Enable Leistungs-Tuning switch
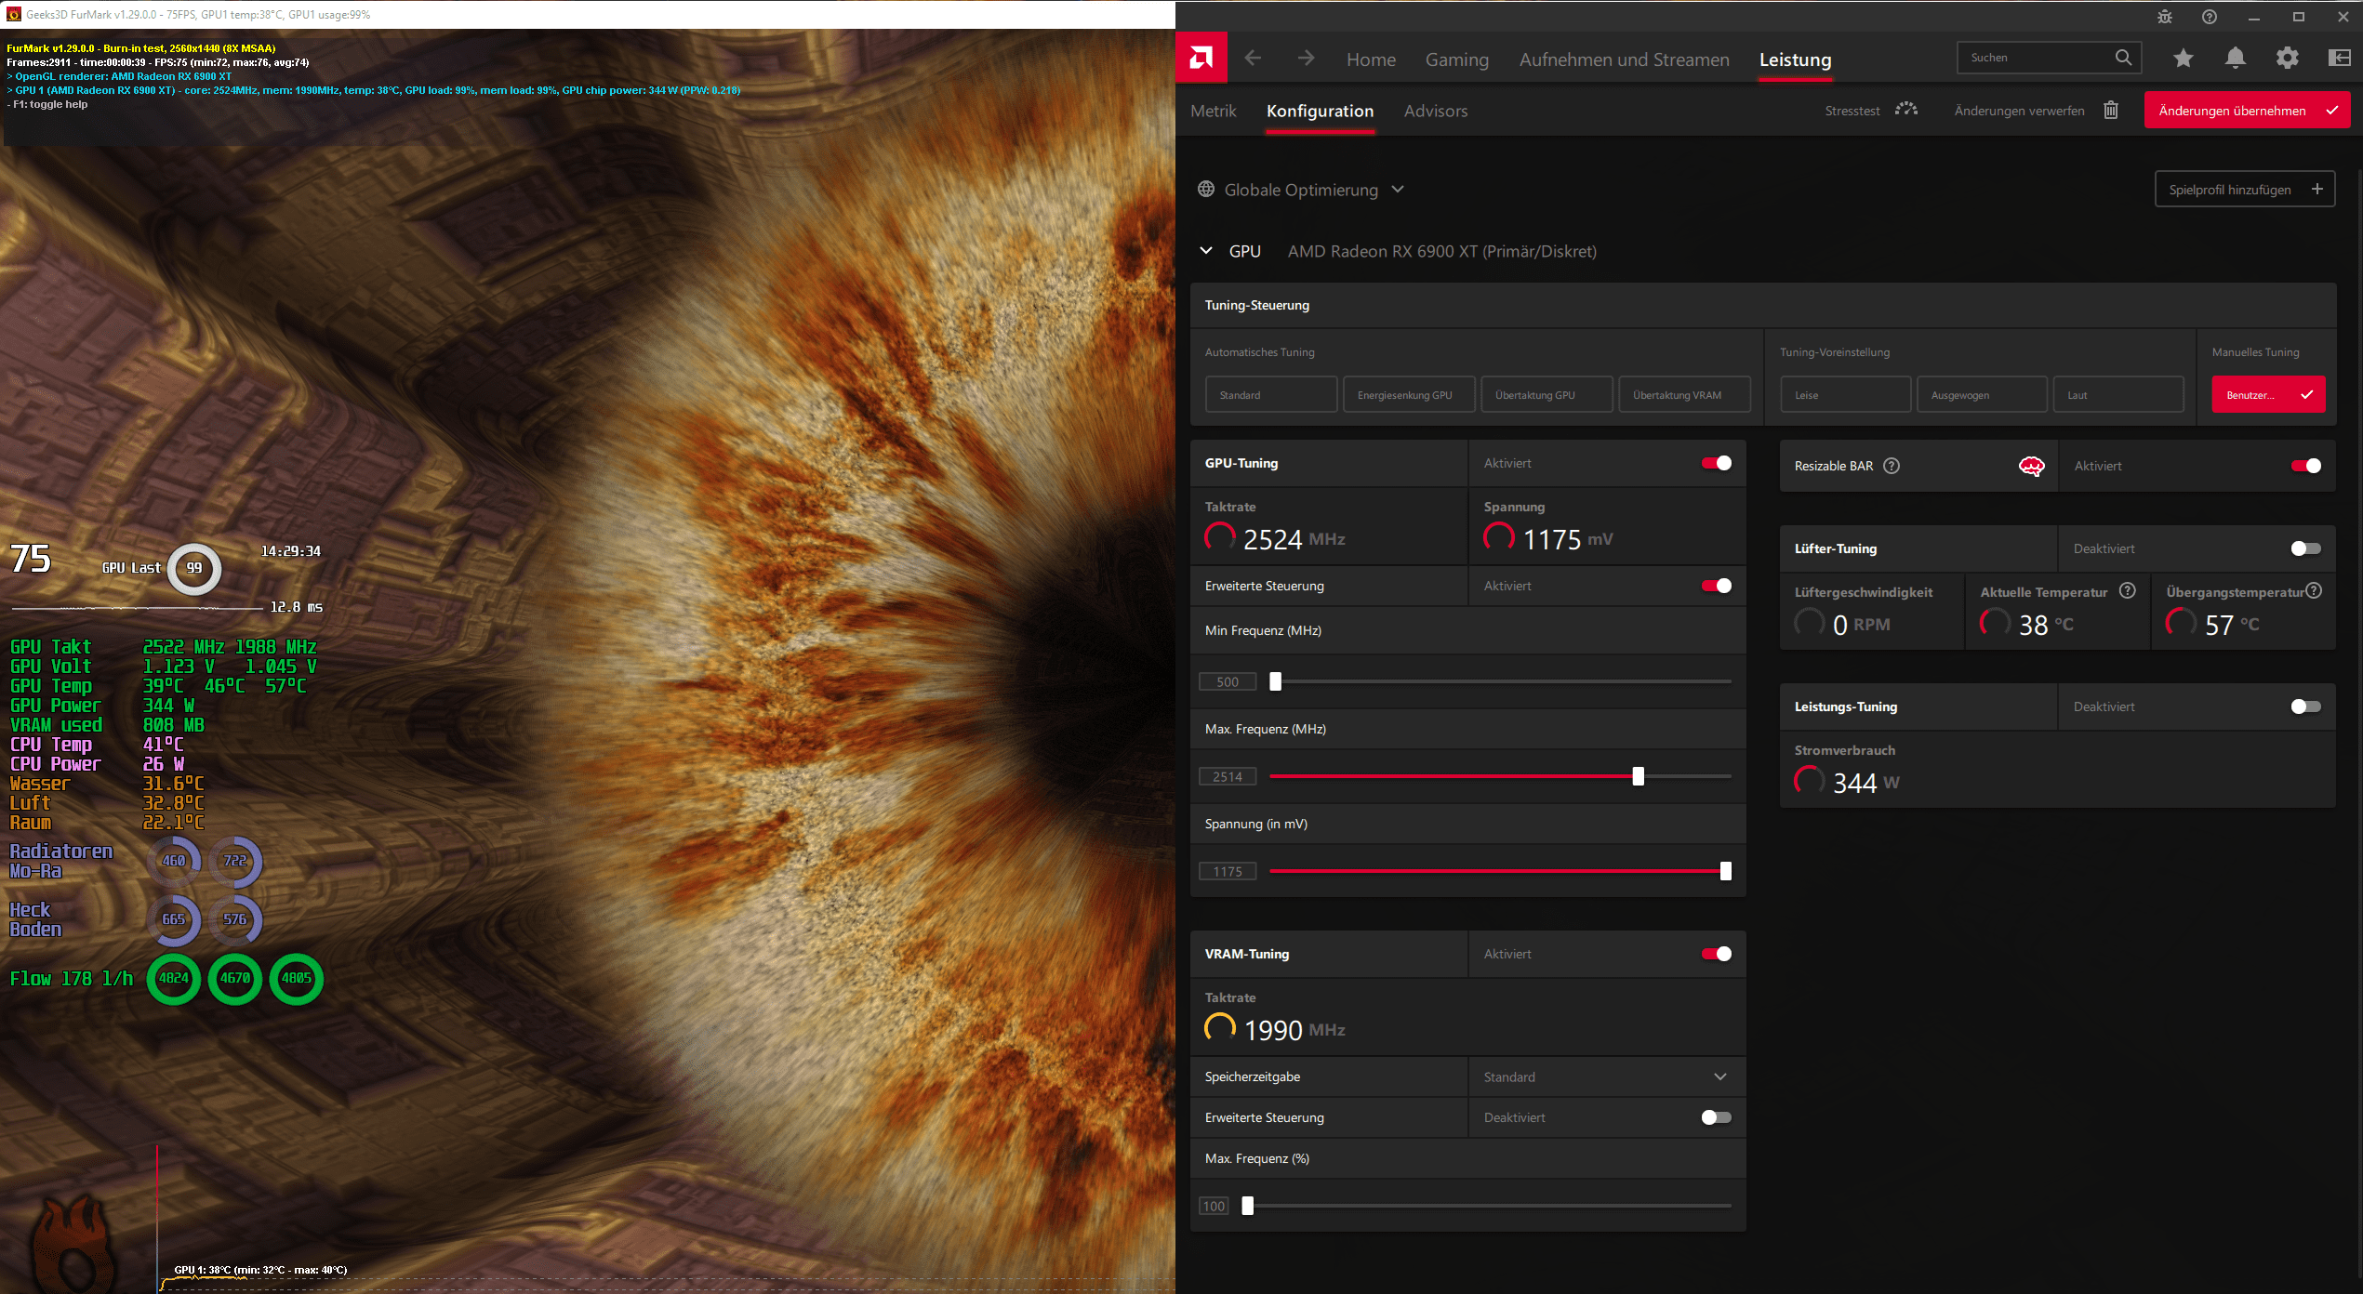 (2306, 706)
